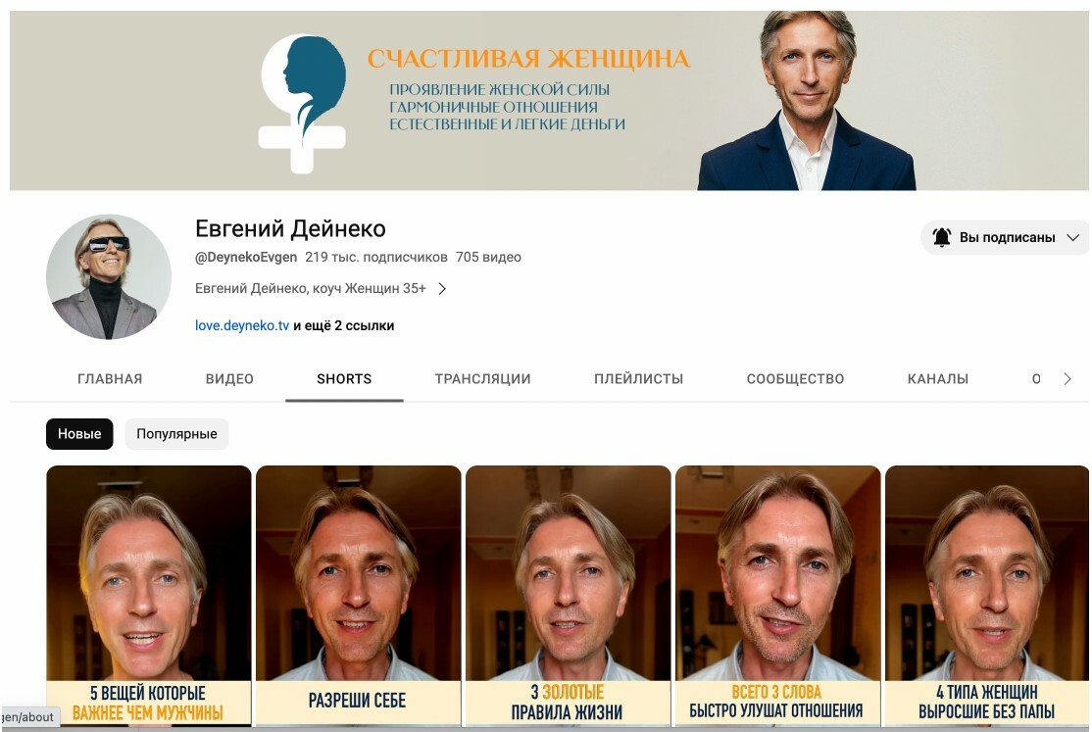Click the и ещё 2 ссылки link
This screenshot has width=1092, height=732.
click(x=344, y=325)
